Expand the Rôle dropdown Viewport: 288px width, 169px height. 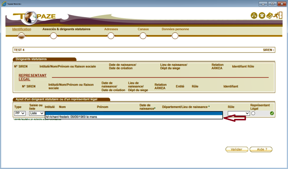click(x=238, y=113)
